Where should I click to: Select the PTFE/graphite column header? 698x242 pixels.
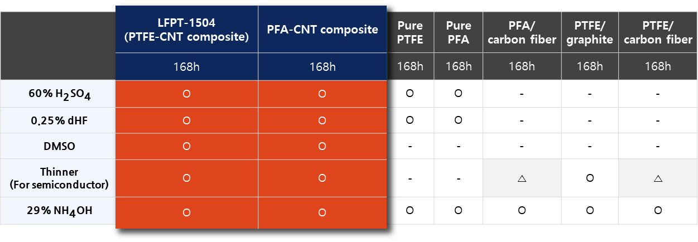590,32
